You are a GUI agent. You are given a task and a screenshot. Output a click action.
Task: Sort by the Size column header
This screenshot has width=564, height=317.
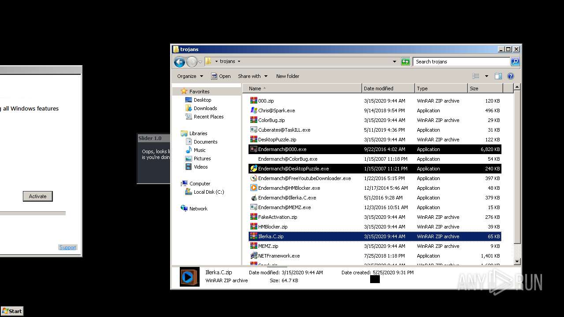click(x=485, y=88)
